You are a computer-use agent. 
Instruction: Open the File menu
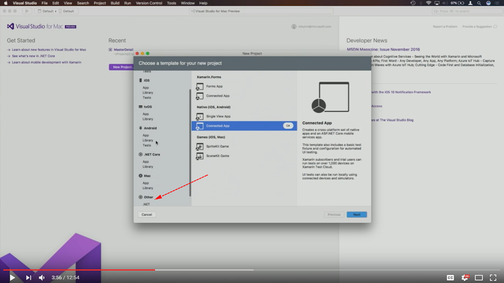point(44,3)
